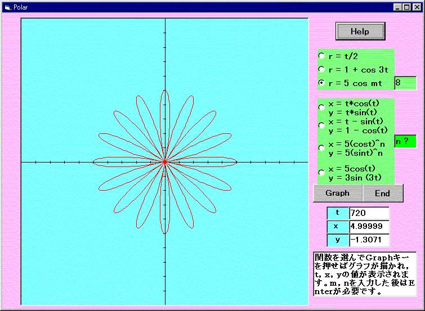The width and height of the screenshot is (425, 311).
Task: Click the green 'n ?' input field
Action: point(405,141)
